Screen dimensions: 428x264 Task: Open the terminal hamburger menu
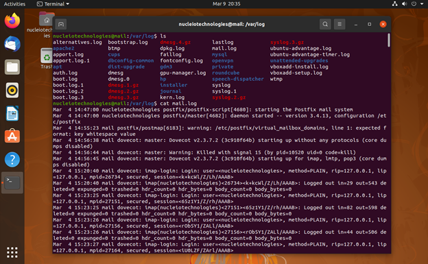click(x=340, y=24)
